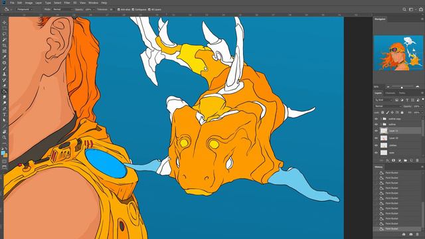
Task: Open the Image menu
Action: pyautogui.click(x=29, y=3)
